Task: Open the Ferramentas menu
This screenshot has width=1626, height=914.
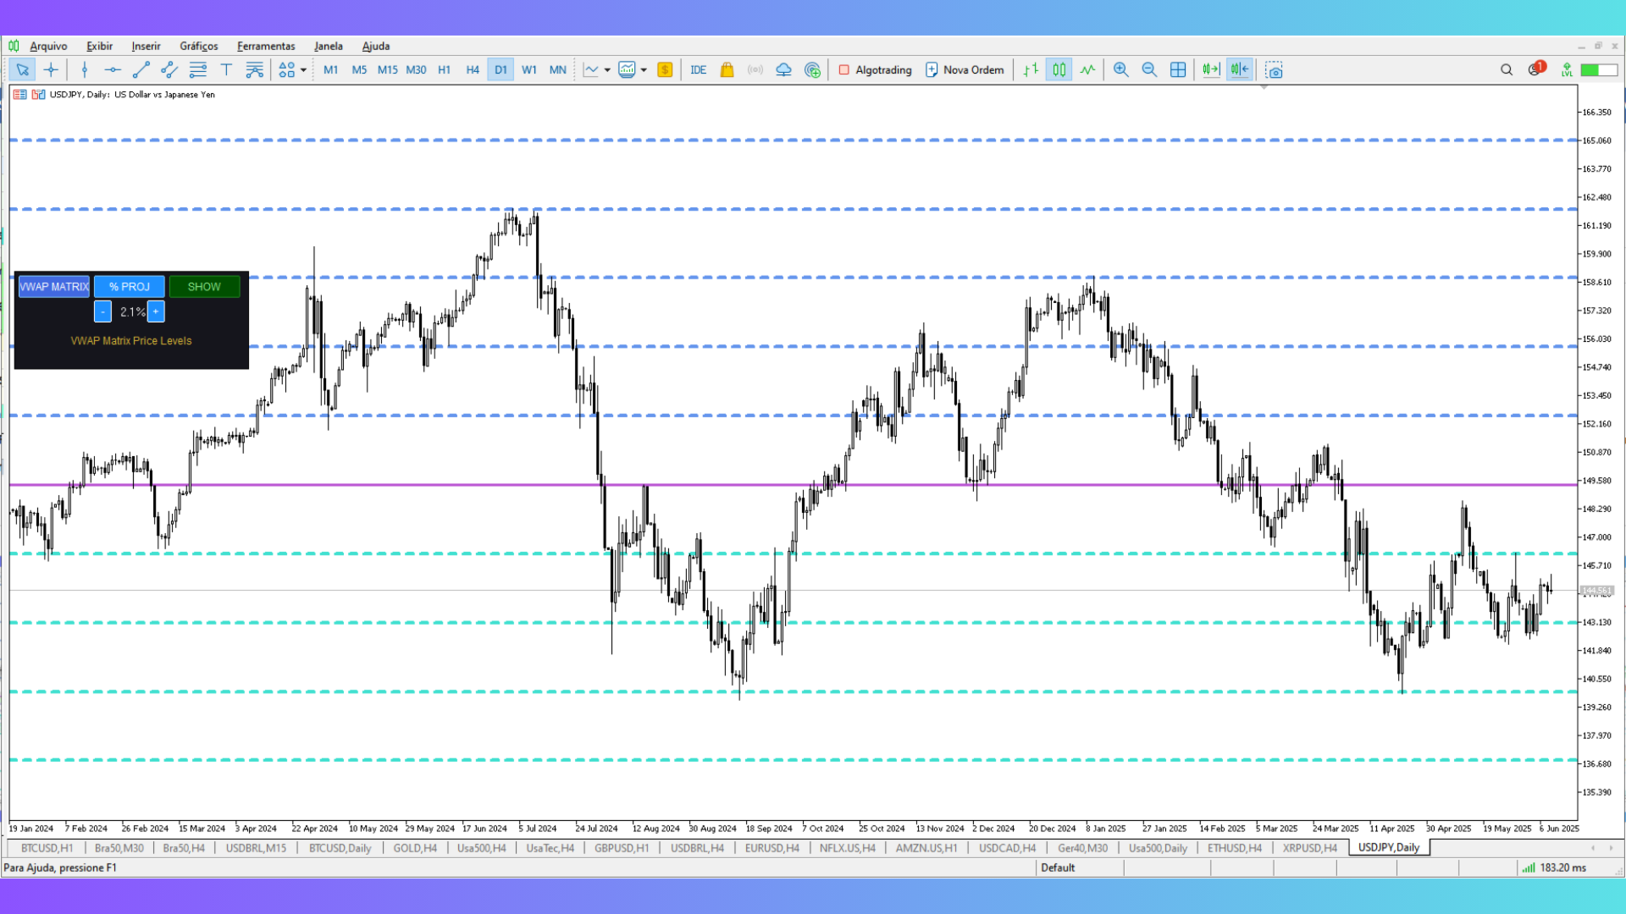Action: pos(266,47)
